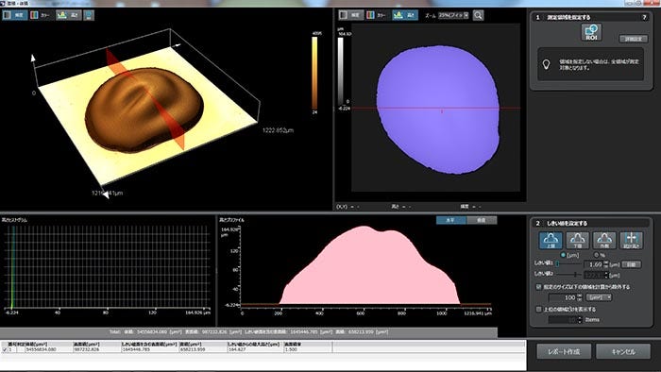This screenshot has height=372, width=661.
Task: Open the µm² area unit dropdown
Action: point(599,297)
